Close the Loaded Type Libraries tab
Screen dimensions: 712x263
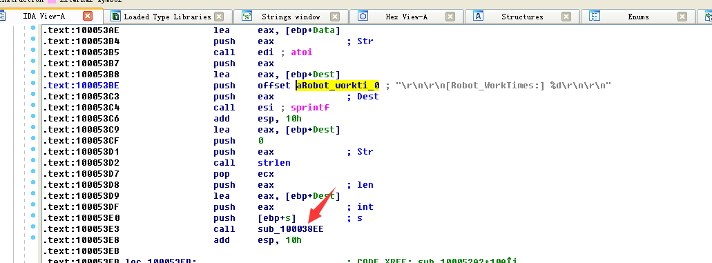click(x=219, y=17)
